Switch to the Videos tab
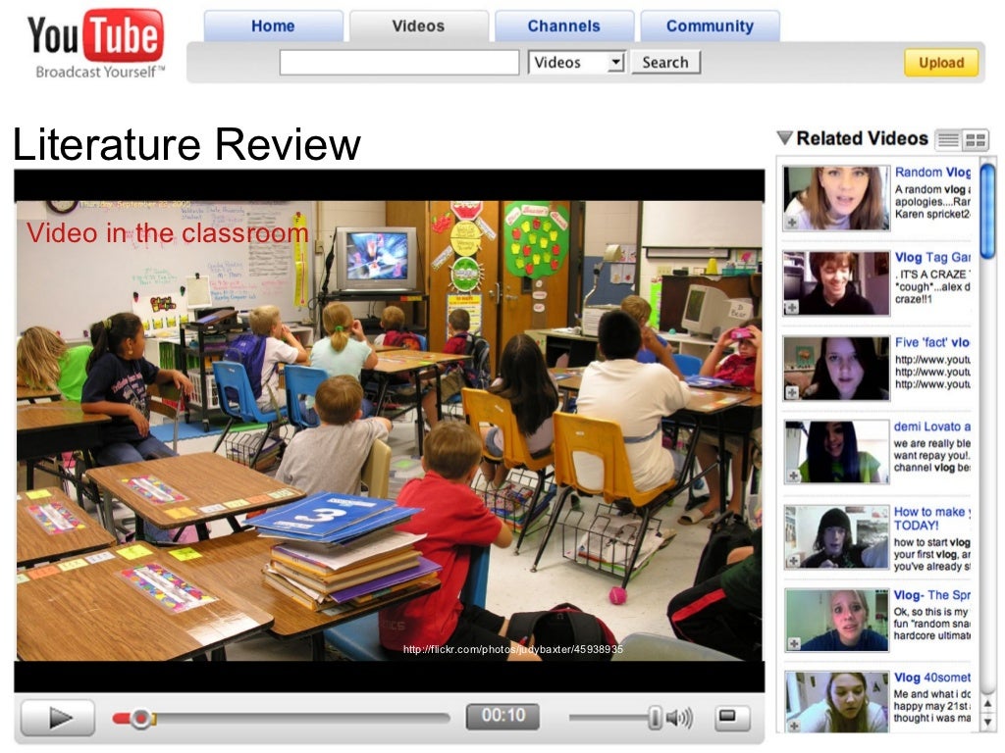The image size is (1005, 753). (418, 26)
